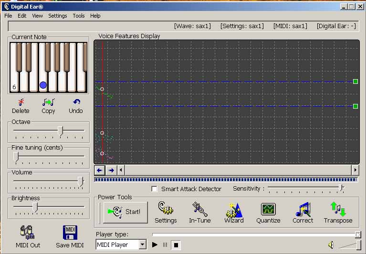Select the Quantize tool
This screenshot has height=254, width=366.
pos(268,209)
